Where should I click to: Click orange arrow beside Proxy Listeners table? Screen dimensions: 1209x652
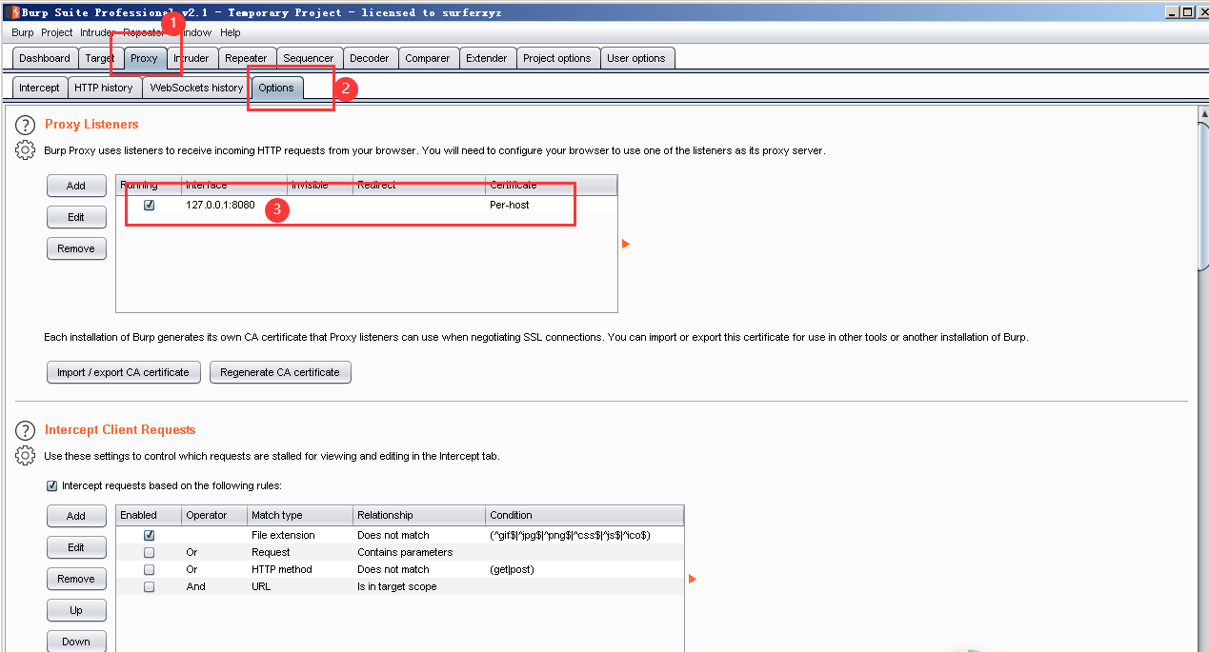tap(625, 245)
